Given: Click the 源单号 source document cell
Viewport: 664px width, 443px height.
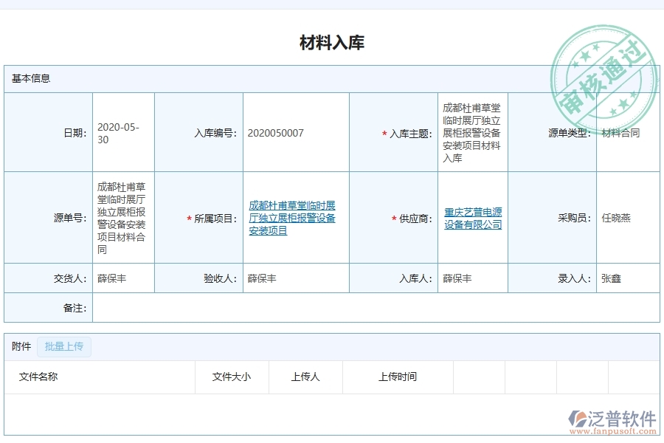Looking at the screenshot, I should coord(122,217).
